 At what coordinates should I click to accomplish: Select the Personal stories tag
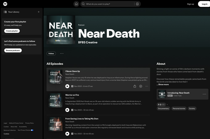pos(179,108)
